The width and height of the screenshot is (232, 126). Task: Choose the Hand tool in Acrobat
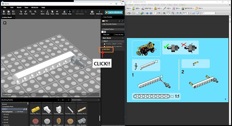pos(169,13)
